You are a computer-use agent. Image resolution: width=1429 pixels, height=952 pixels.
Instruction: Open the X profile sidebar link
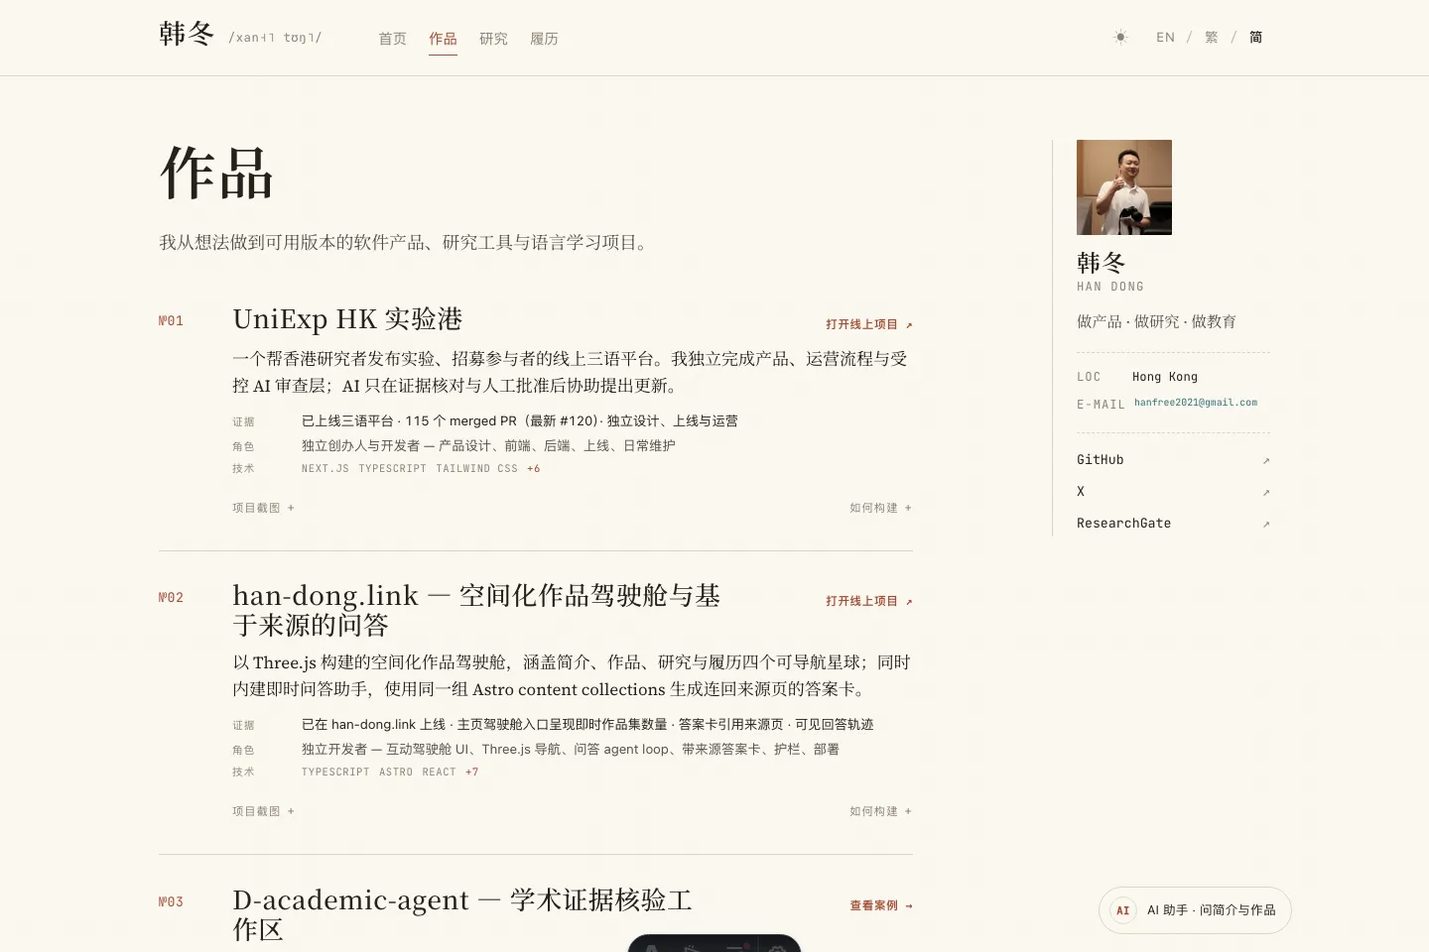point(1173,492)
